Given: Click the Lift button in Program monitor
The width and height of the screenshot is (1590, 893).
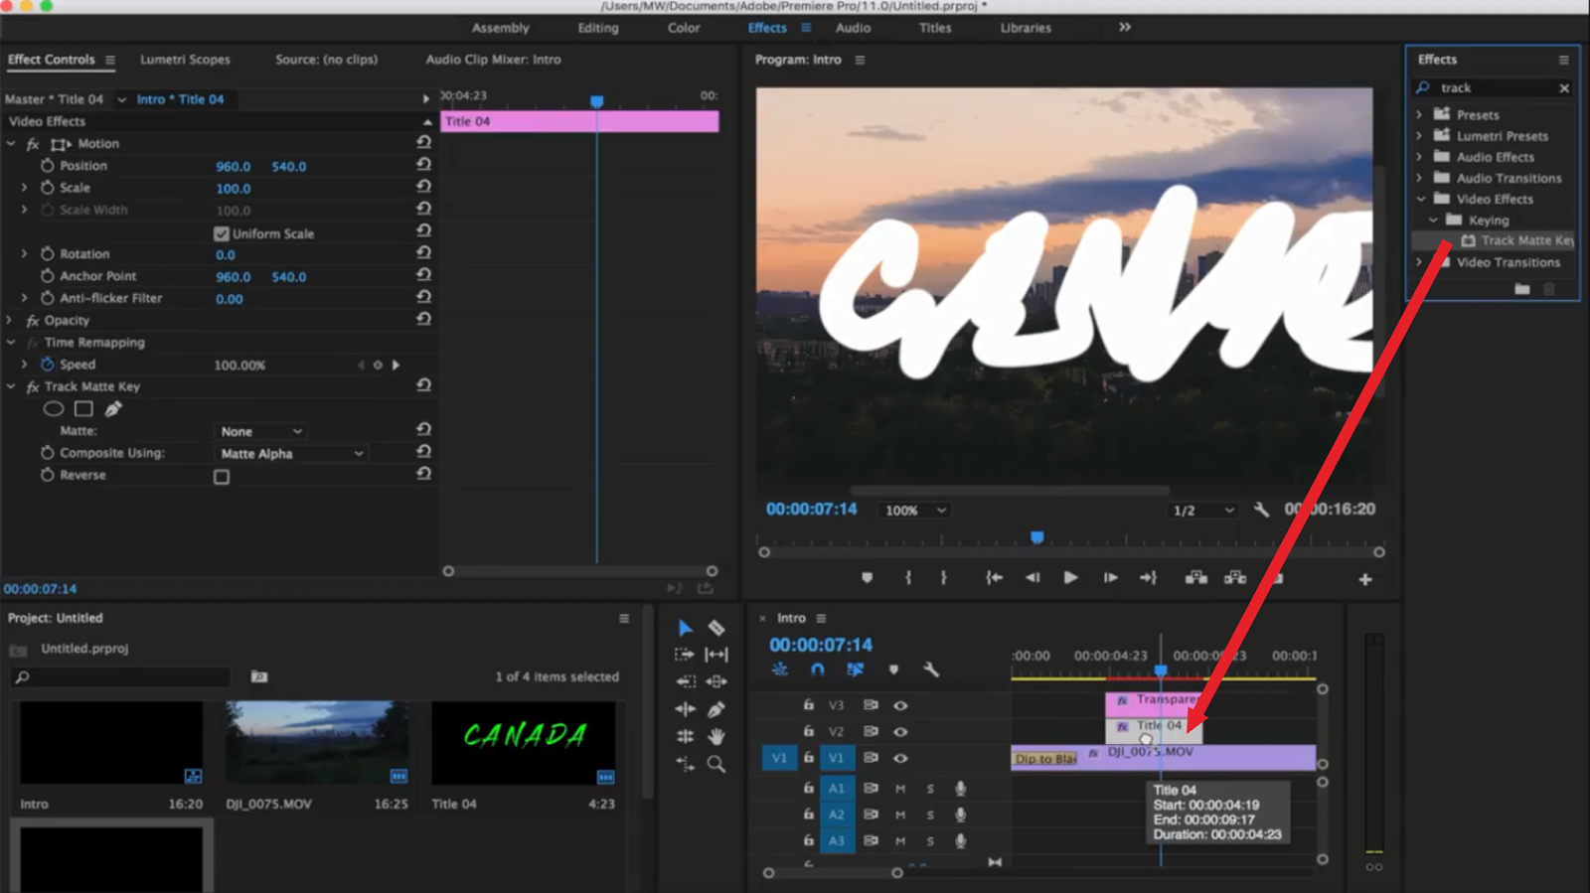Looking at the screenshot, I should pos(1196,578).
